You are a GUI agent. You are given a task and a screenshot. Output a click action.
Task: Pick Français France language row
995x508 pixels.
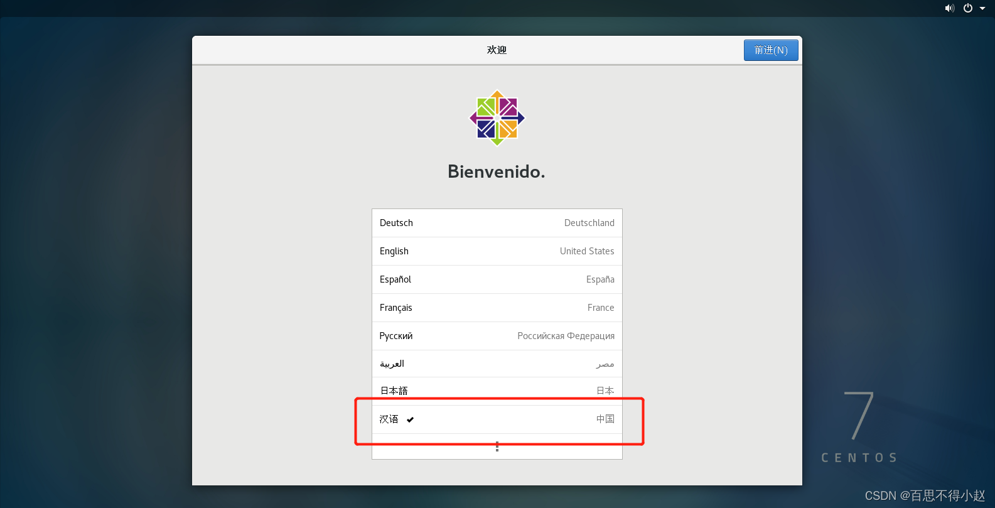(497, 308)
